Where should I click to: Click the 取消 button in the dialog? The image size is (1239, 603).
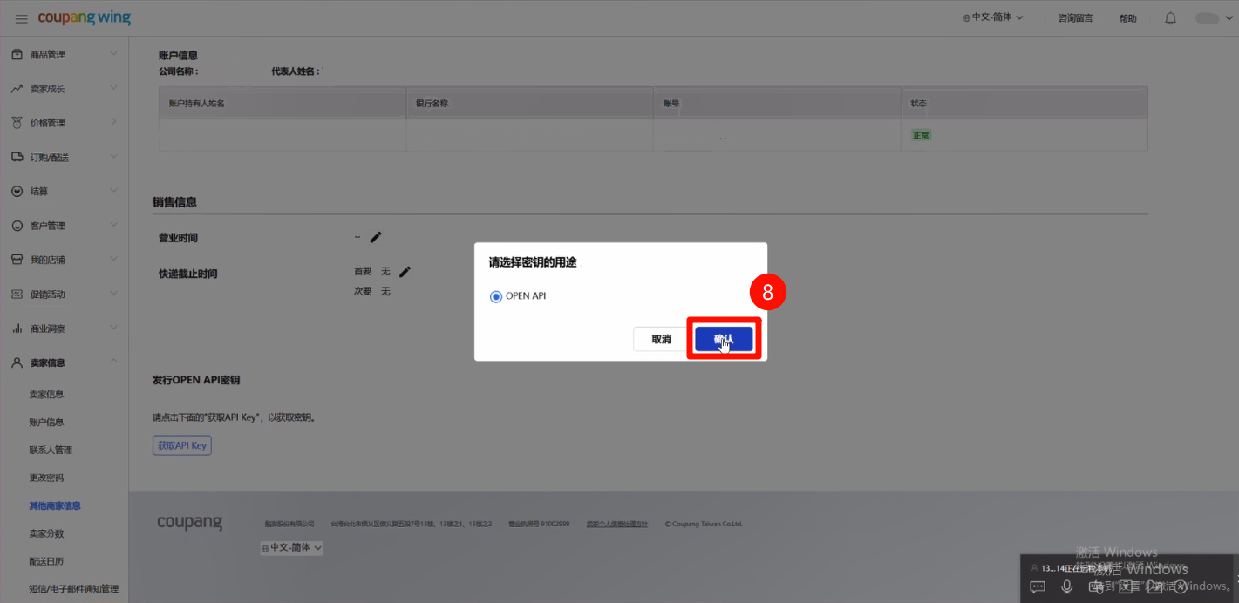click(661, 339)
